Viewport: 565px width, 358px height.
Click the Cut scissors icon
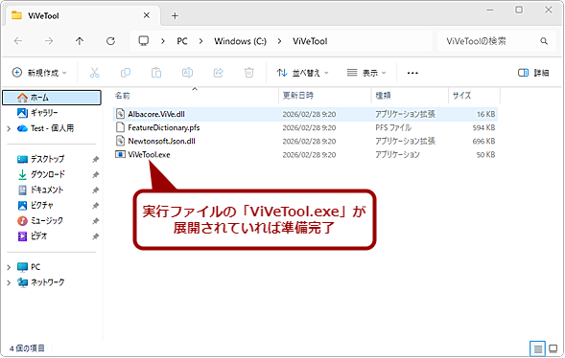click(94, 73)
